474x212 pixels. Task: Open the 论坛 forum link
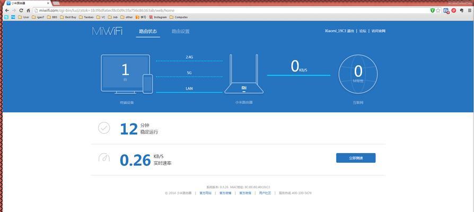click(363, 31)
